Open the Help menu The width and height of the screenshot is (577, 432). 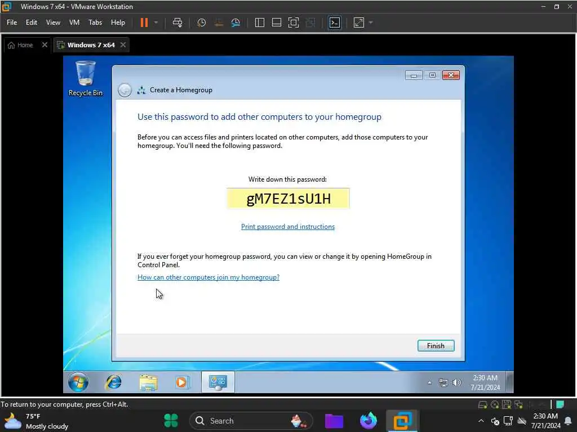click(x=118, y=22)
